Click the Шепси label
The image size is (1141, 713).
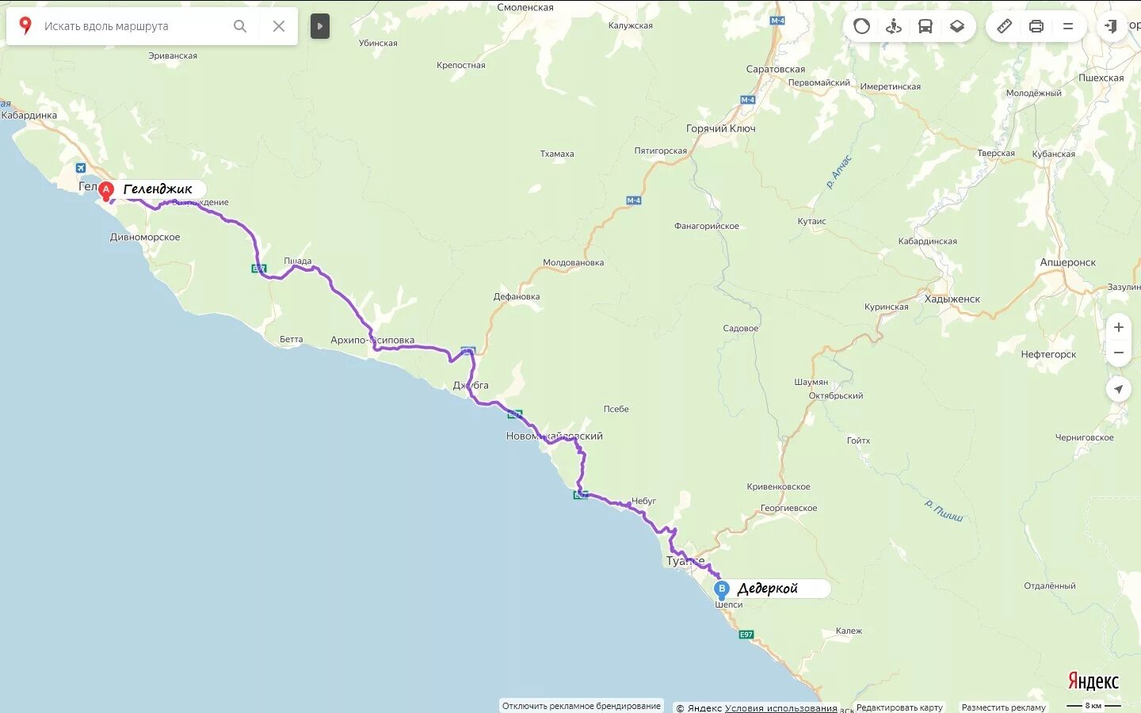pyautogui.click(x=729, y=604)
